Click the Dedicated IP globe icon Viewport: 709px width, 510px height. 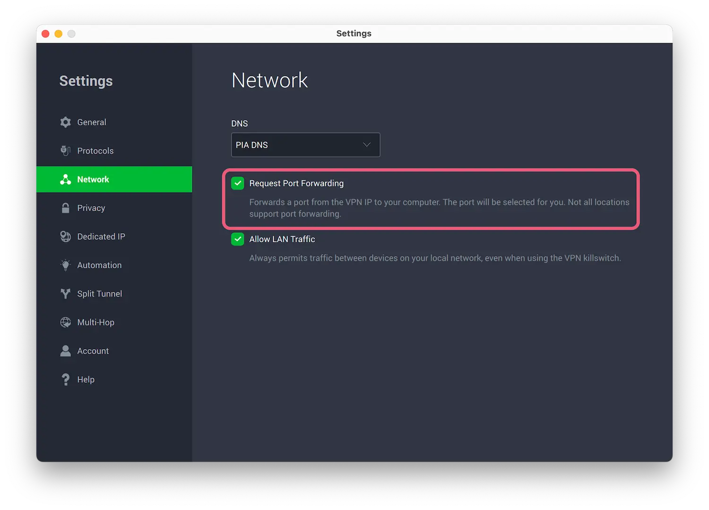(66, 237)
